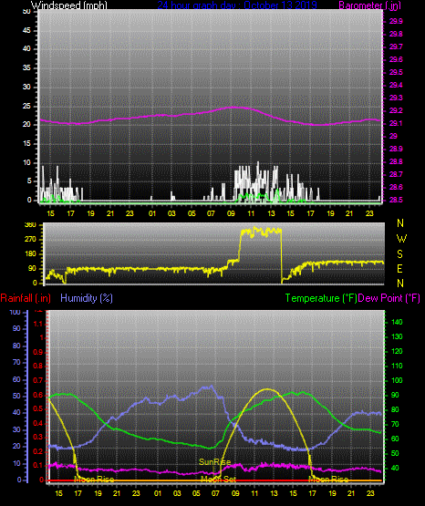425x506 pixels.
Task: Click the "SunRise" marker label
Action: coord(214,462)
